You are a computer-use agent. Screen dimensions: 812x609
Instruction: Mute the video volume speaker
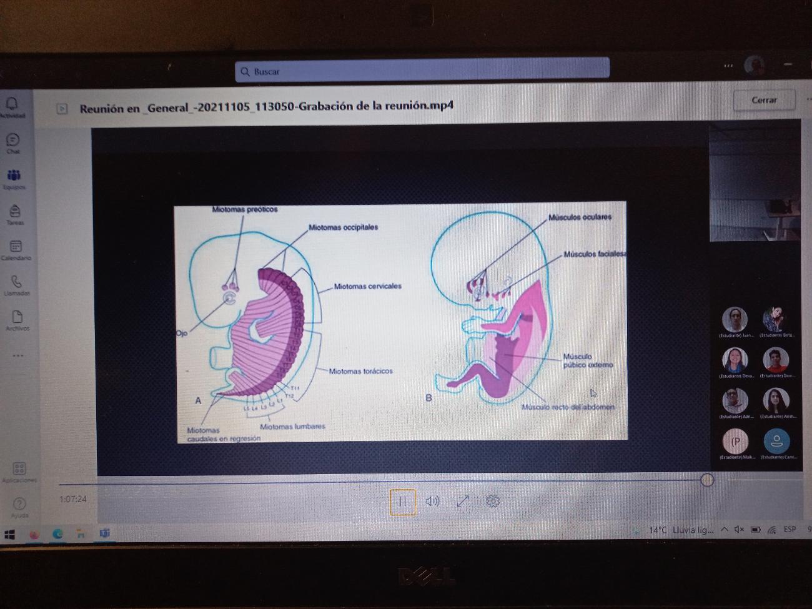pyautogui.click(x=432, y=501)
